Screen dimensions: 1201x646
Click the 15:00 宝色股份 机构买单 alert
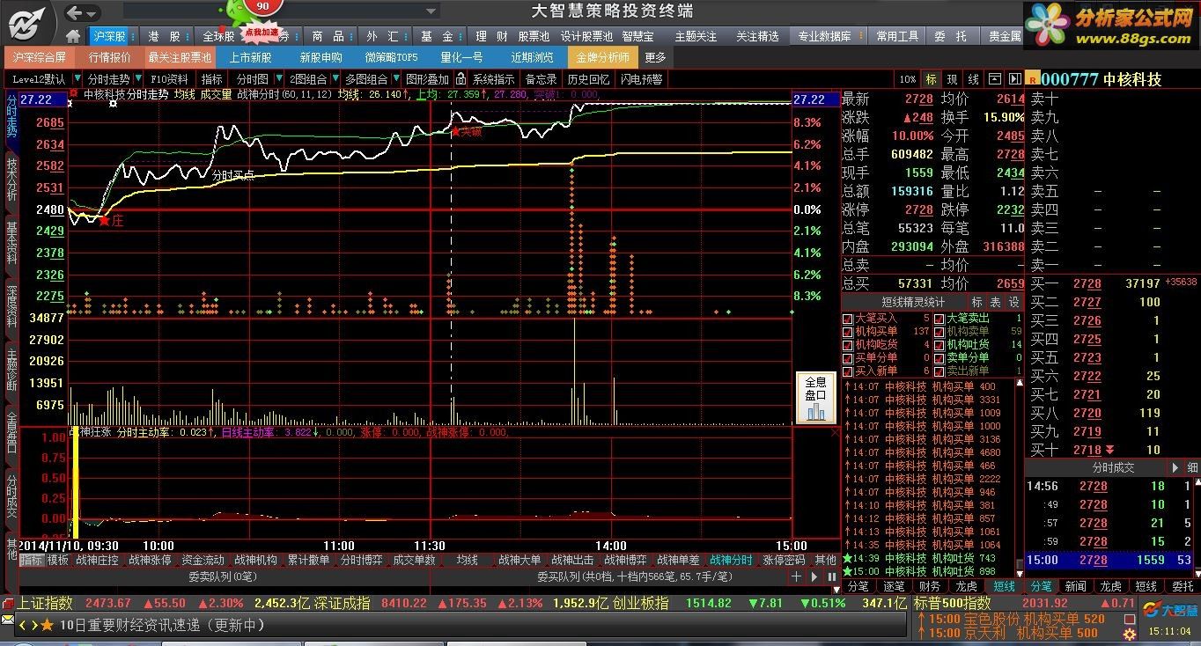(x=1011, y=619)
